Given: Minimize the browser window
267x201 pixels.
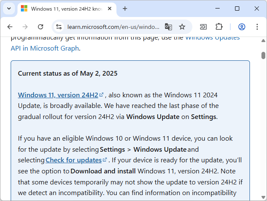Looking at the screenshot, I should point(218,8).
